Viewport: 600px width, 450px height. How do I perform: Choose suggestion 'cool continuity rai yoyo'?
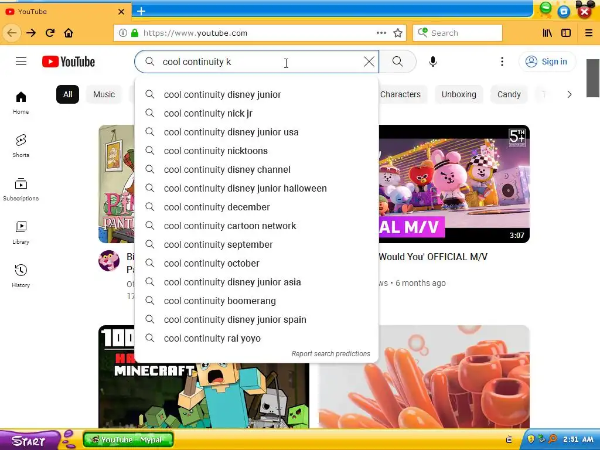tap(257, 338)
